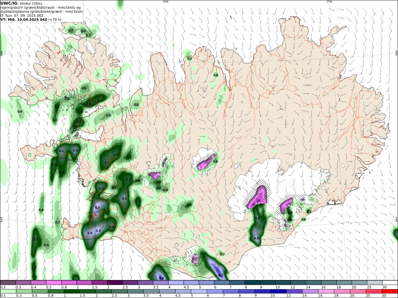398x298 pixels.
Task: Pick the purple 12 rain swatch
Action: pyautogui.click(x=294, y=291)
